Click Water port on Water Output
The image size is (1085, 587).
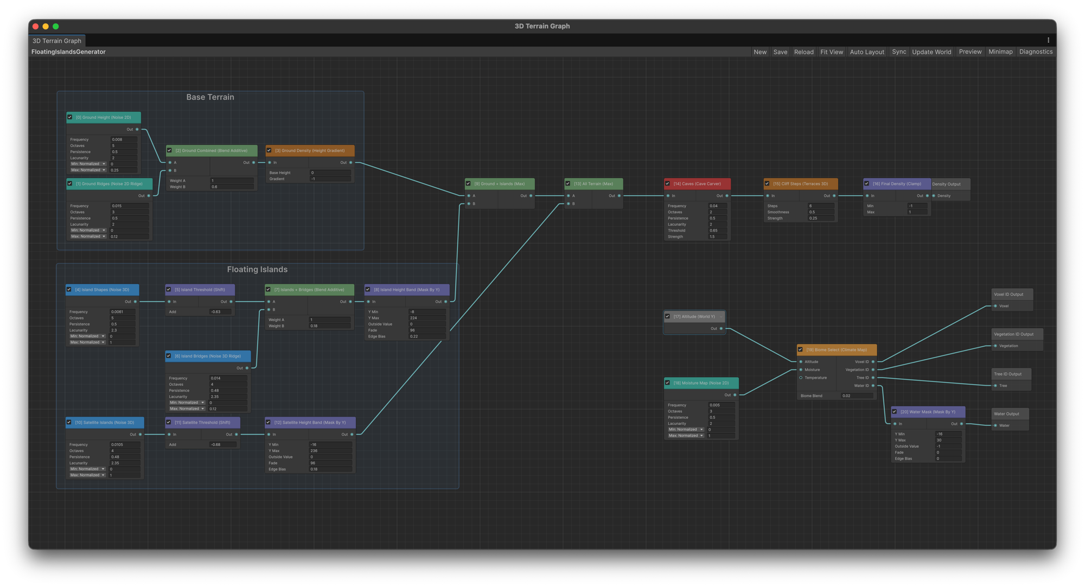coord(995,425)
